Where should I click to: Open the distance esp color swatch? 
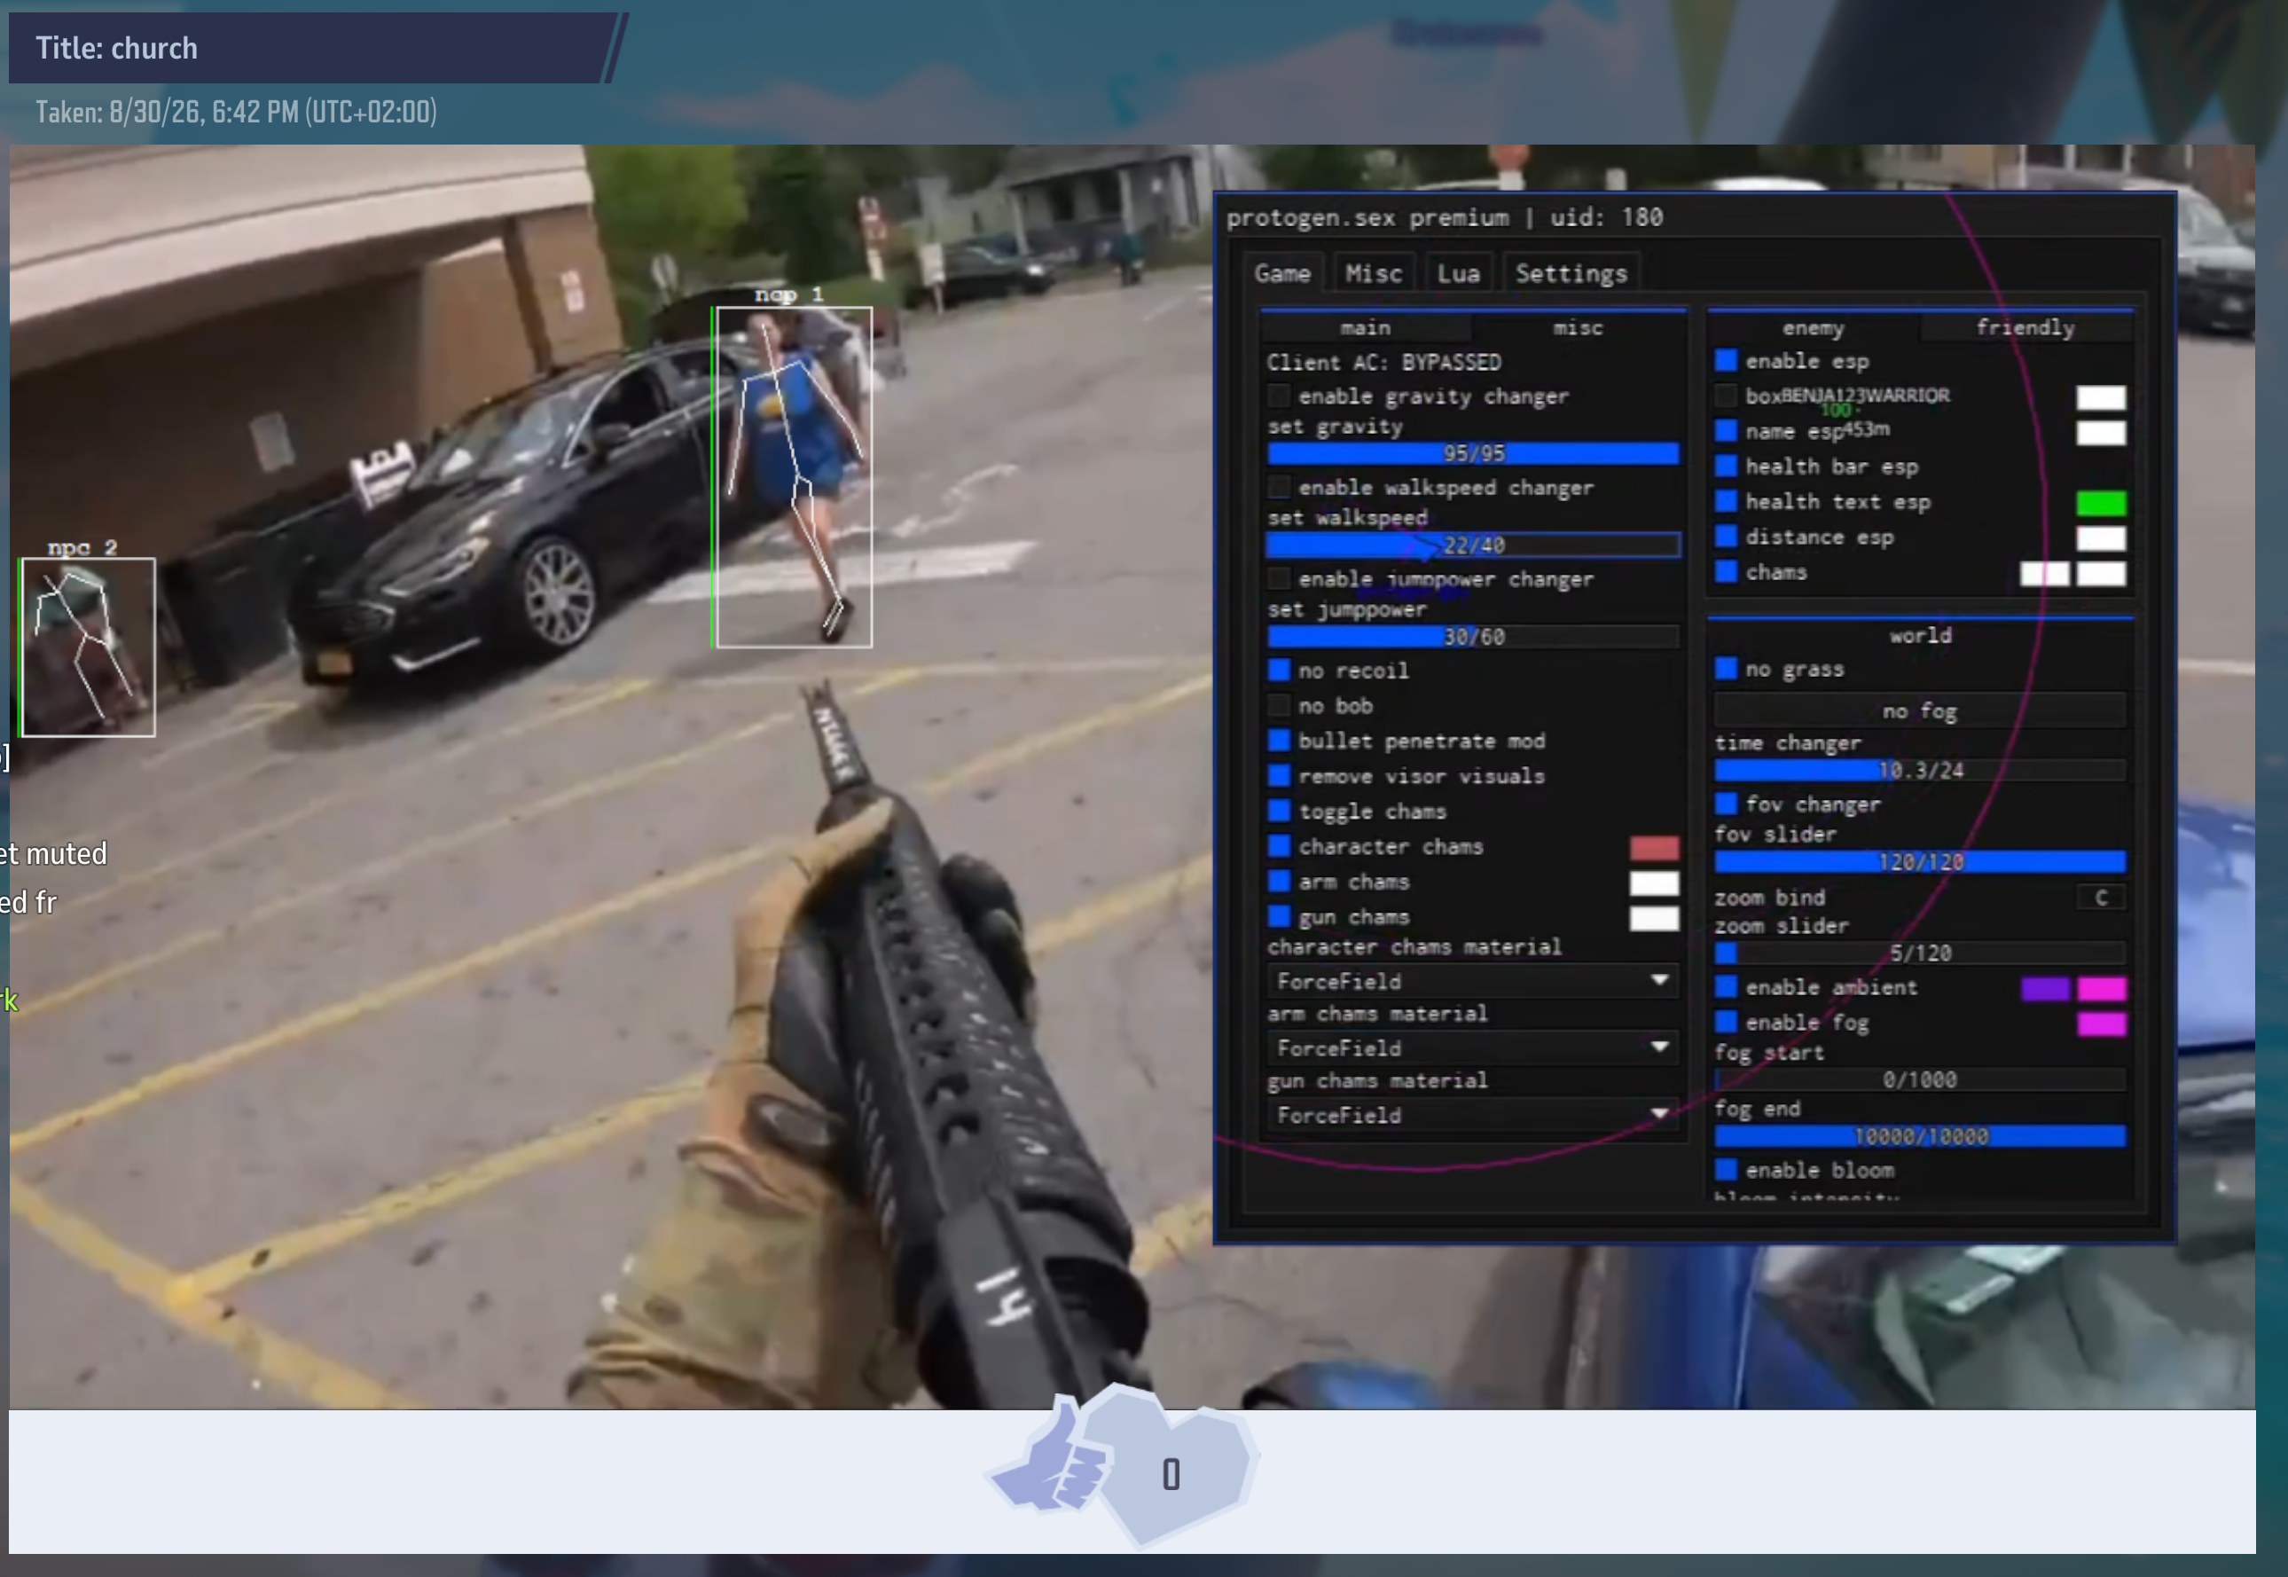[2101, 538]
